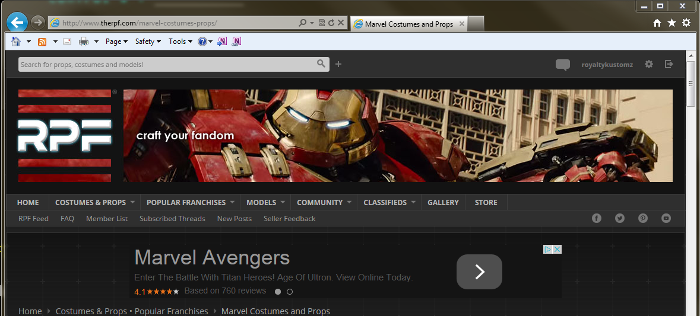
Task: Click the site search magnifier icon
Action: pos(321,64)
